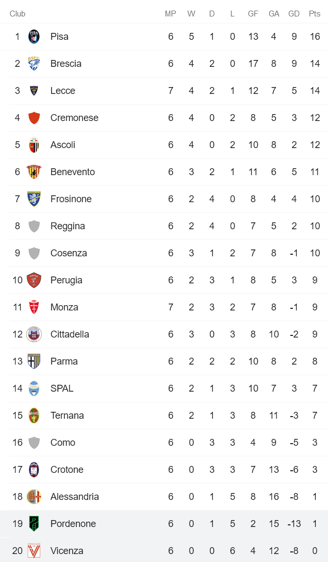Click the Lecce team crest
The image size is (328, 562).
click(x=34, y=91)
